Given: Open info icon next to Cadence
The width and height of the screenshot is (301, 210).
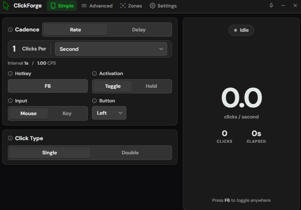Looking at the screenshot, I should [x=10, y=30].
